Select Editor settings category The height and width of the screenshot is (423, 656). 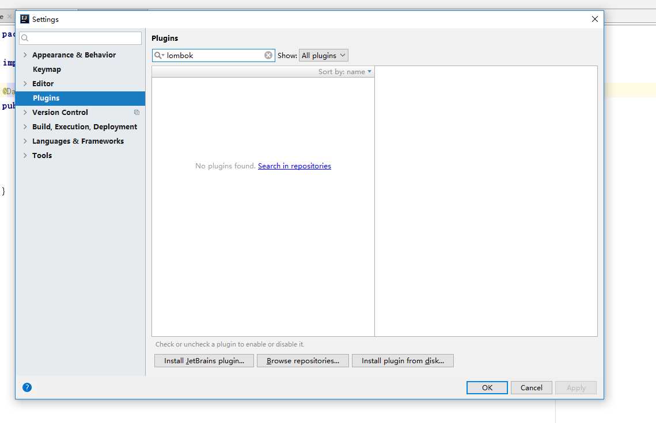(43, 83)
